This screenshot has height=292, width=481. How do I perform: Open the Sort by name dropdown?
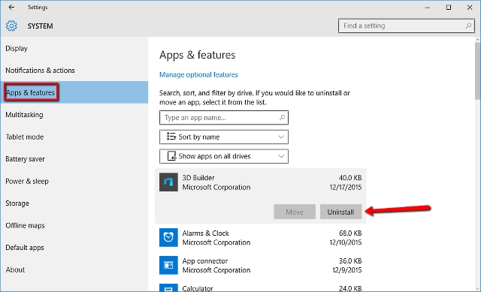(224, 137)
